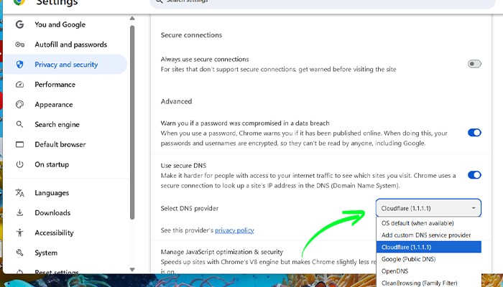503x287 pixels.
Task: Click the Appearance palette icon
Action: point(19,105)
